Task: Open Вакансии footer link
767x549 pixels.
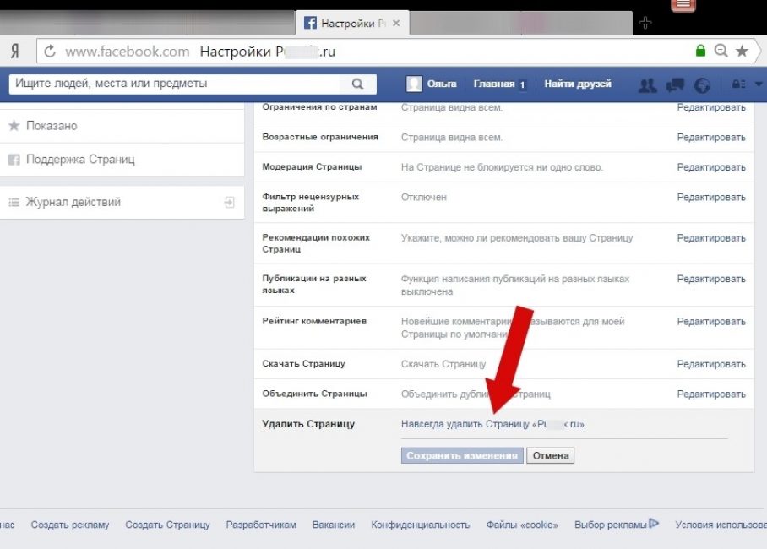Action: 334,525
